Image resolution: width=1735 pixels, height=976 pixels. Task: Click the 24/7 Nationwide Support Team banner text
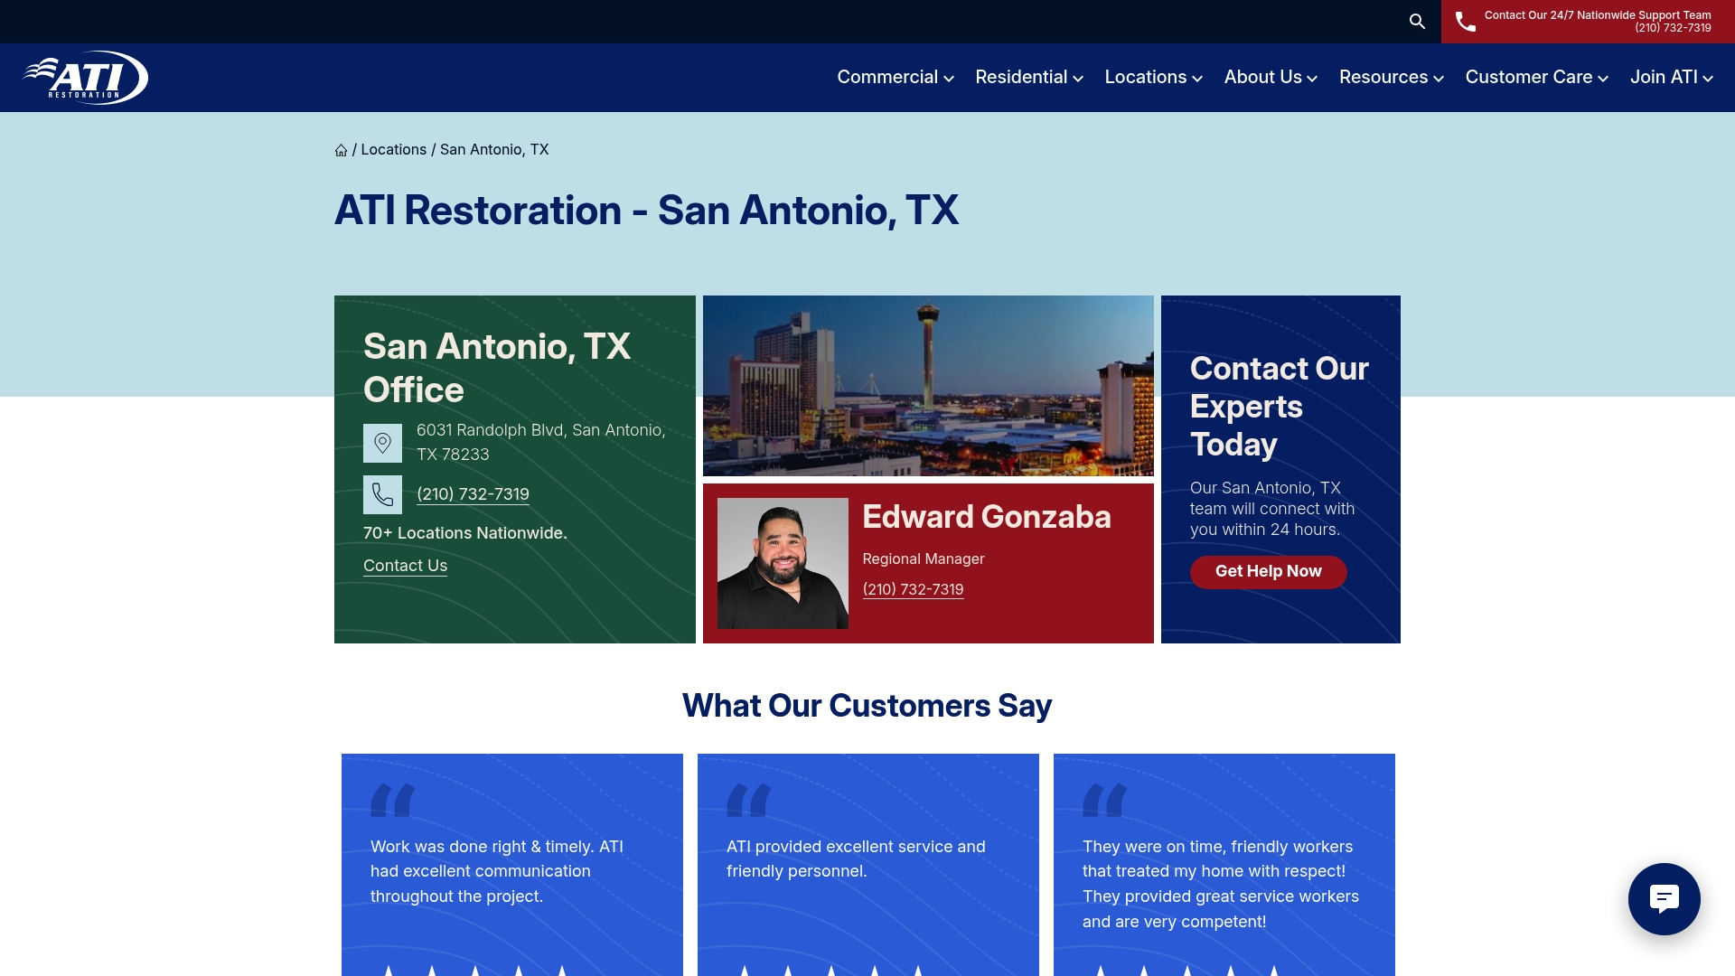pos(1598,15)
